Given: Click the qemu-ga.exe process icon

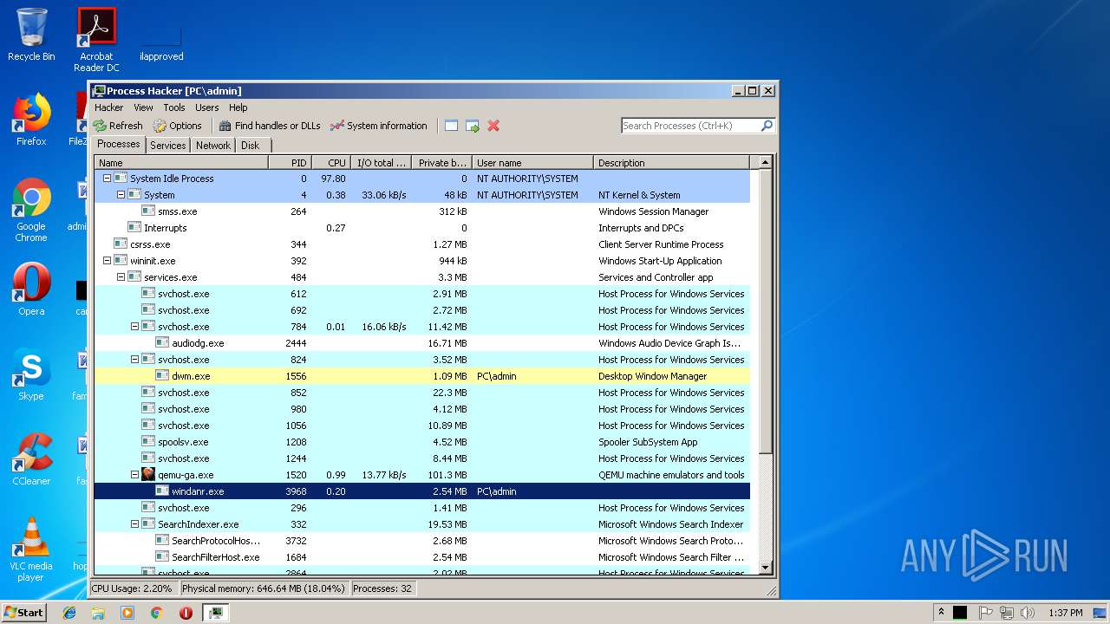Looking at the screenshot, I should tap(148, 475).
